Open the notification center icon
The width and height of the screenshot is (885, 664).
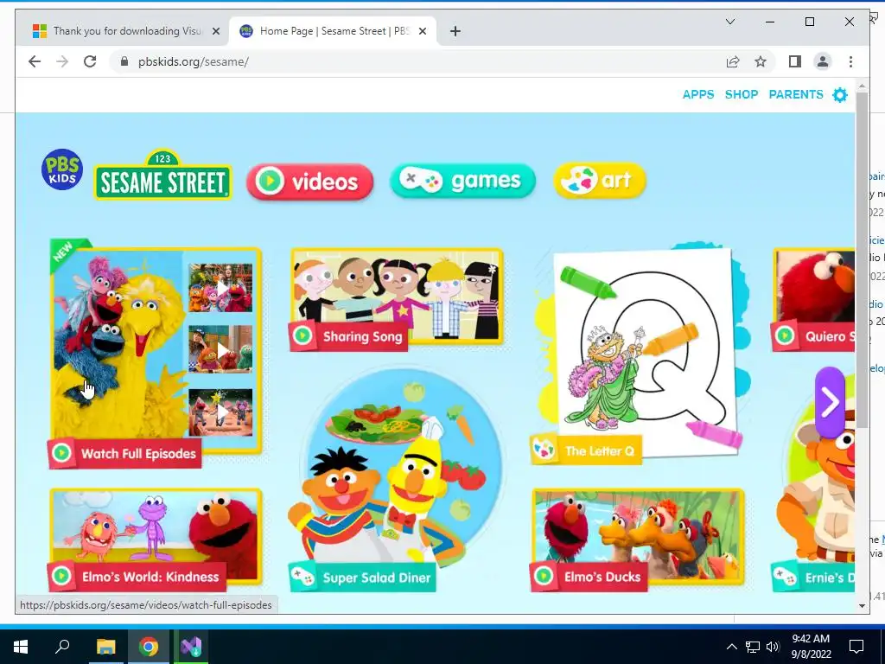856,647
